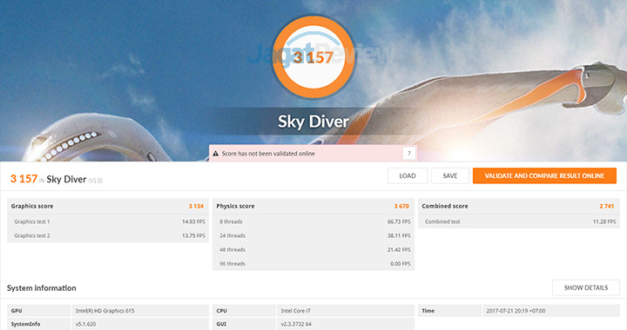
Task: Click the 21.42 FPS value
Action: pos(399,249)
